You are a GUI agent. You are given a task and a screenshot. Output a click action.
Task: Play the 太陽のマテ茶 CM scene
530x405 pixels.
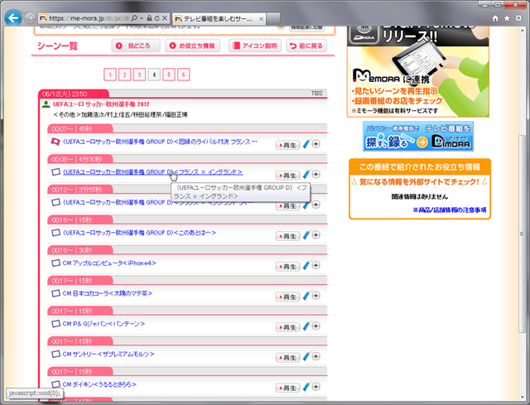[x=287, y=297]
